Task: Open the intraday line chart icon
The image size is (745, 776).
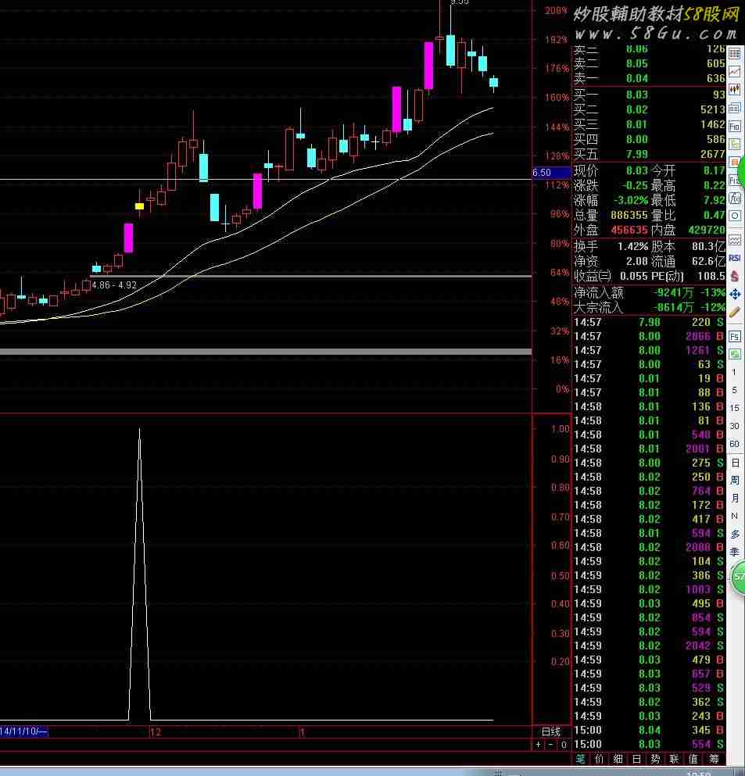Action: point(735,72)
